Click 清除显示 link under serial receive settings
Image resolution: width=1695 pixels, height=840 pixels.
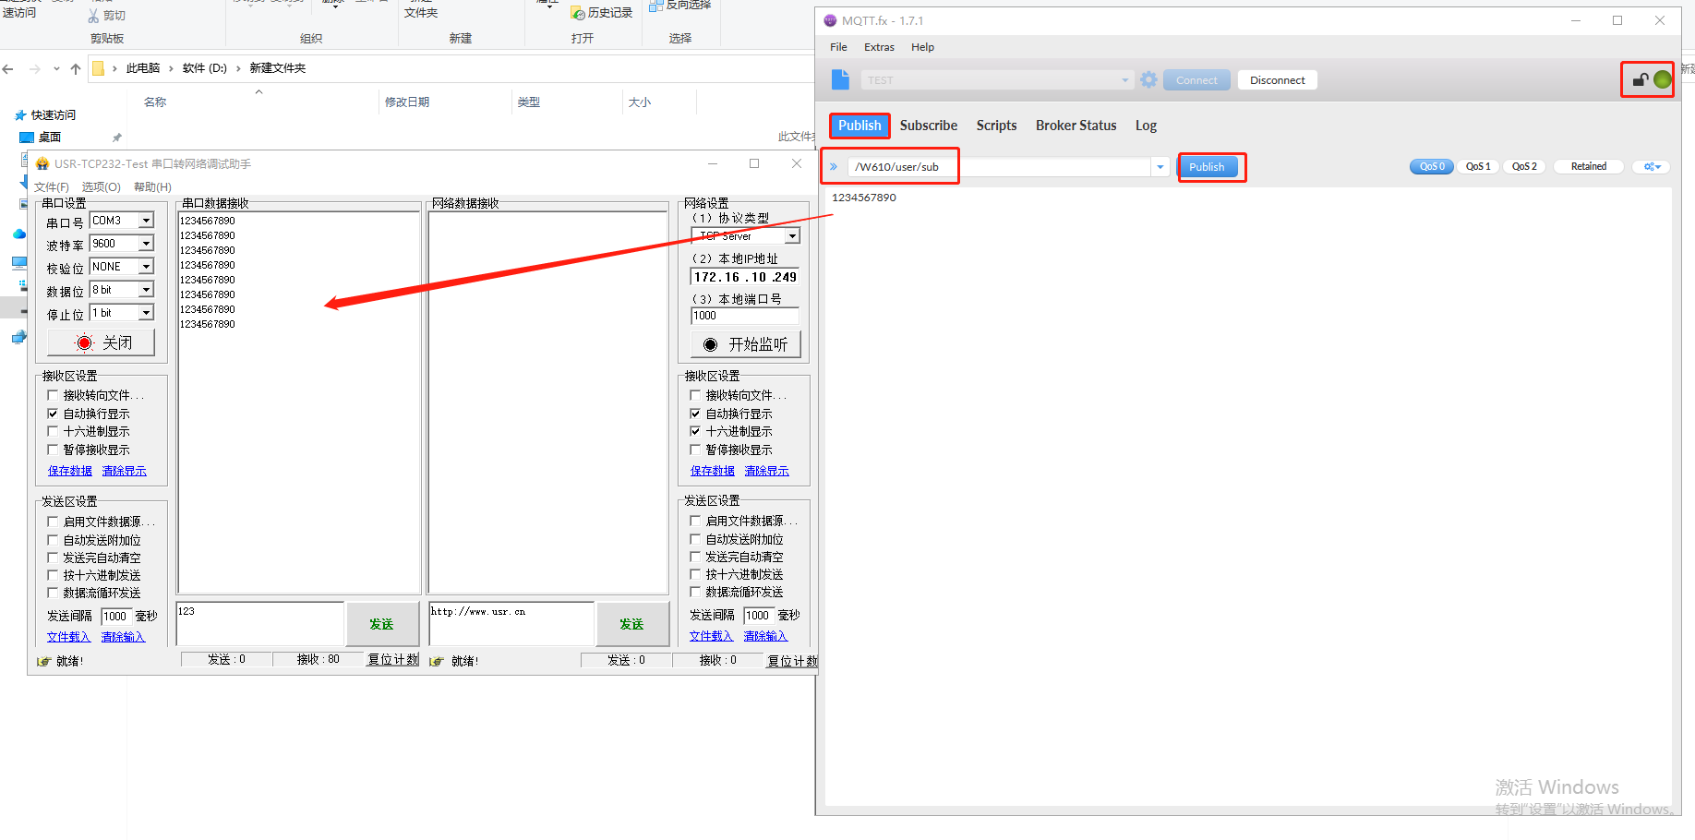[124, 471]
